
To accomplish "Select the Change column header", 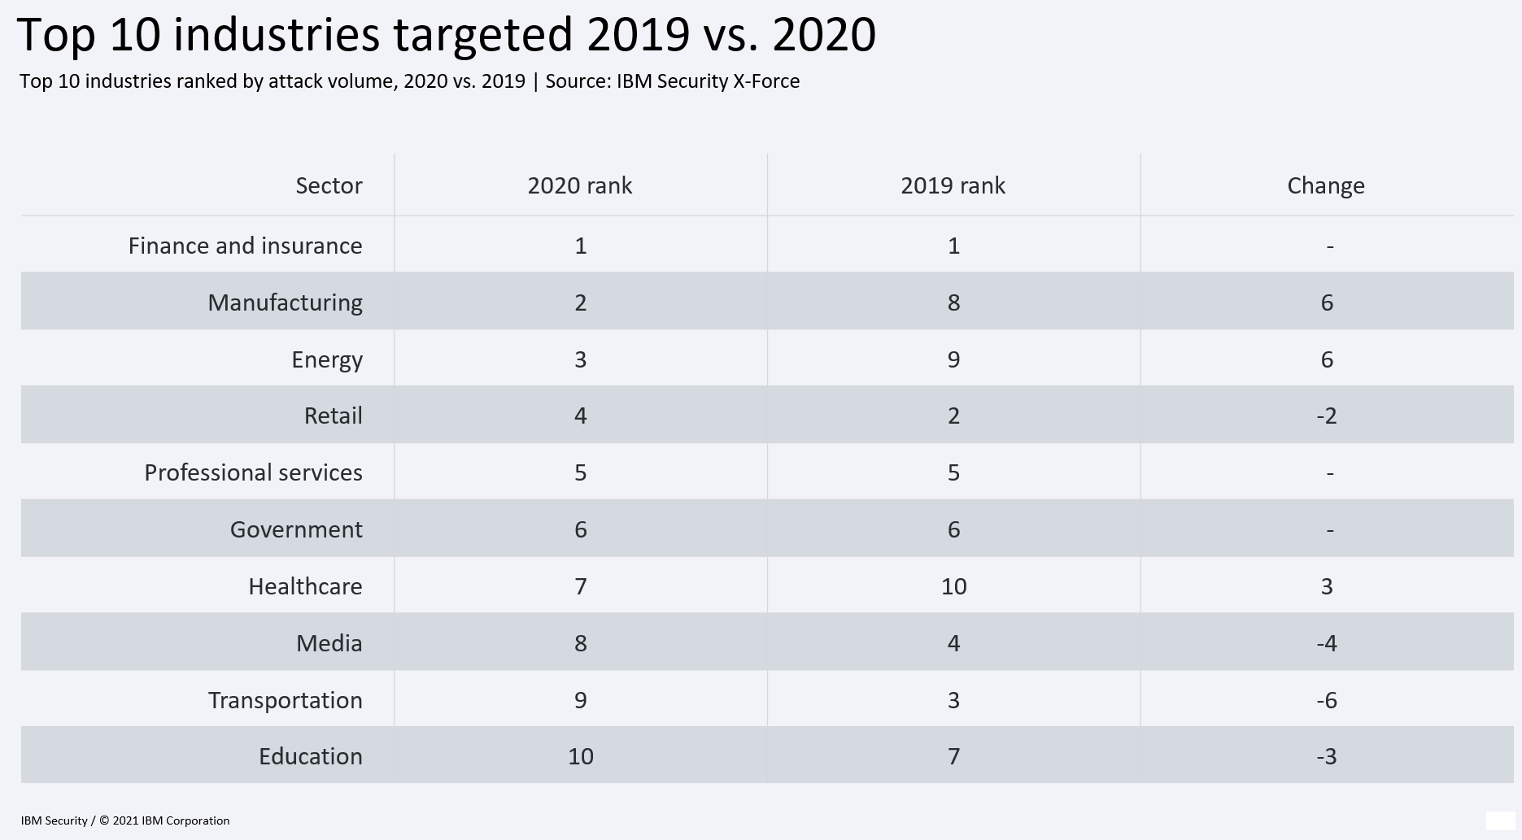I will (x=1325, y=185).
